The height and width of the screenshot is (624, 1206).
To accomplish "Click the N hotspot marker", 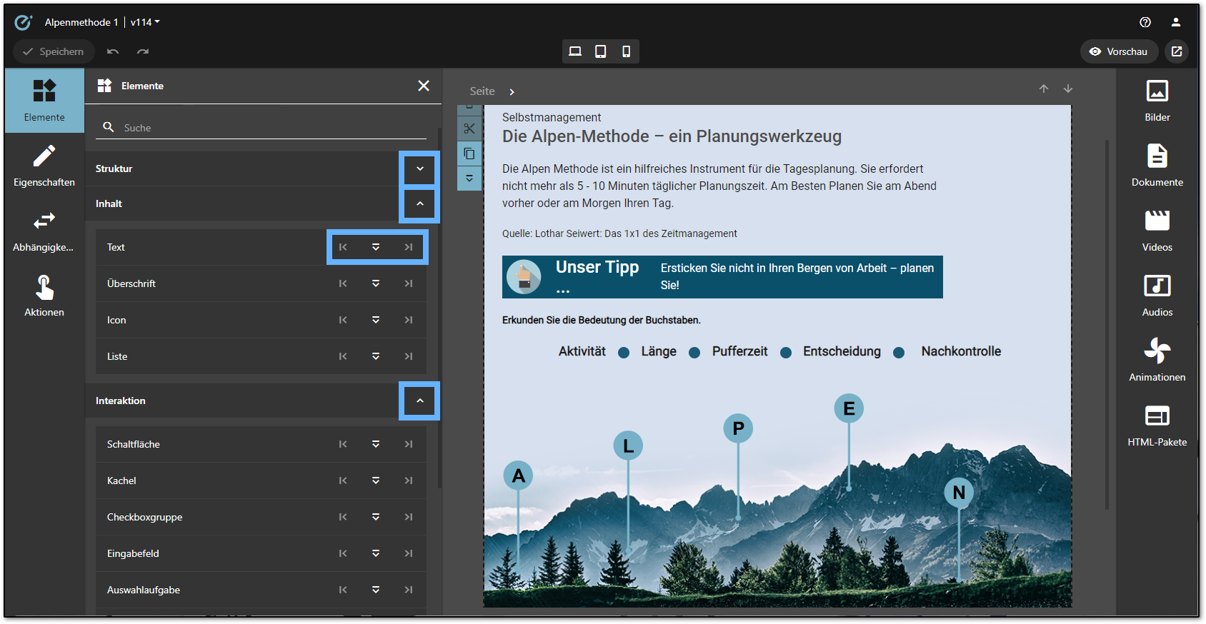I will click(959, 493).
